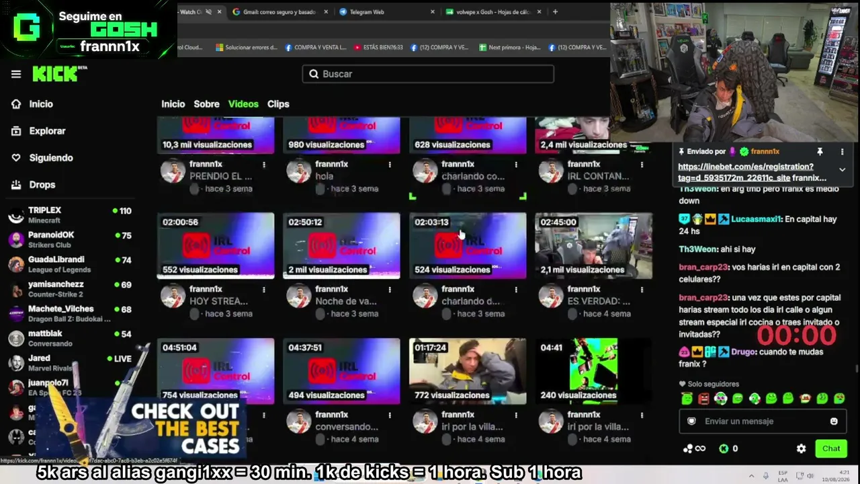
Task: Open frannn1x avatar on 'ES VERDAD:...' video
Action: click(x=550, y=296)
